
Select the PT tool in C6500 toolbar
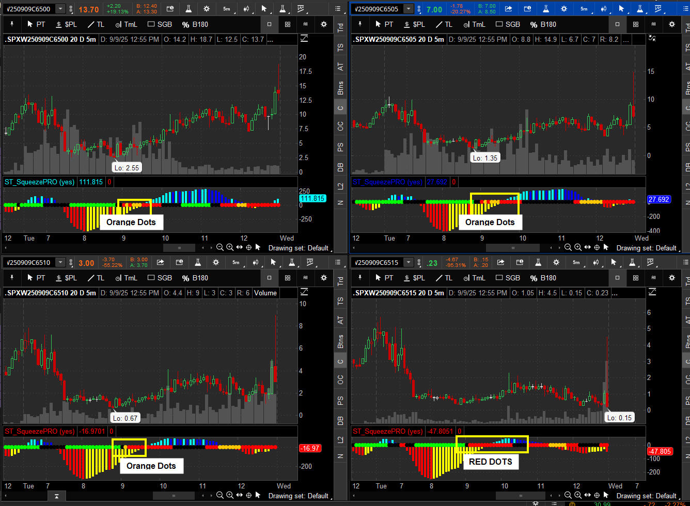(x=36, y=24)
